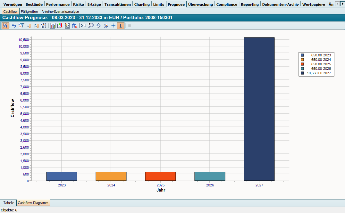Viewport: 345px width, 213px height.
Task: Select the magnifier zoom tool
Action: coord(91,26)
